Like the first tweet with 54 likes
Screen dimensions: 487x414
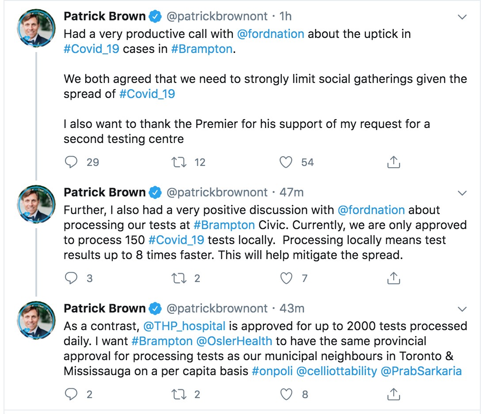tap(286, 162)
